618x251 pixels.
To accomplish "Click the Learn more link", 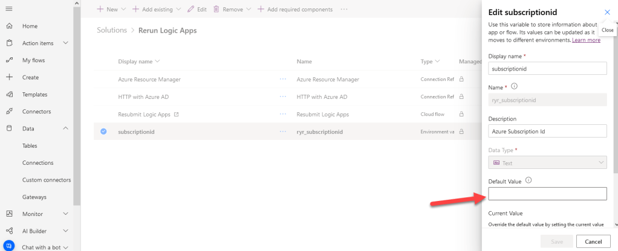I will 586,40.
